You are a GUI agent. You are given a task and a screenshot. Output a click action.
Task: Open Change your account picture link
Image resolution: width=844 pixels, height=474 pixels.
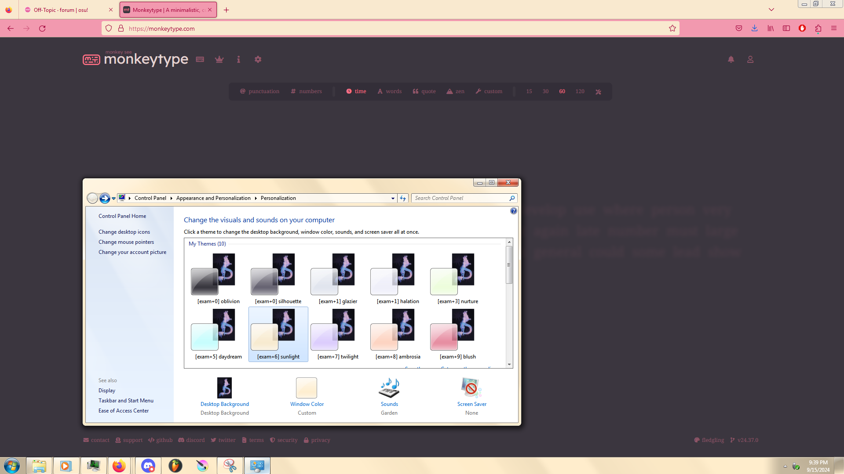coord(132,252)
